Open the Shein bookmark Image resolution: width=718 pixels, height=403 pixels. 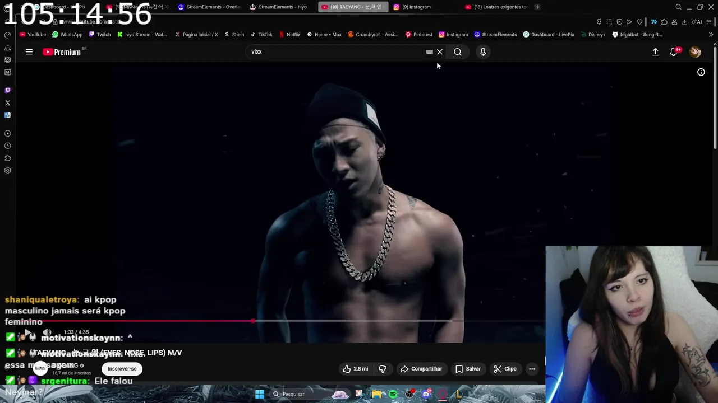234,35
